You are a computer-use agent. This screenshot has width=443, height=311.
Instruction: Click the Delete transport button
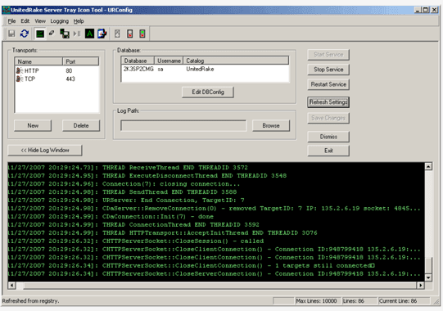point(81,125)
